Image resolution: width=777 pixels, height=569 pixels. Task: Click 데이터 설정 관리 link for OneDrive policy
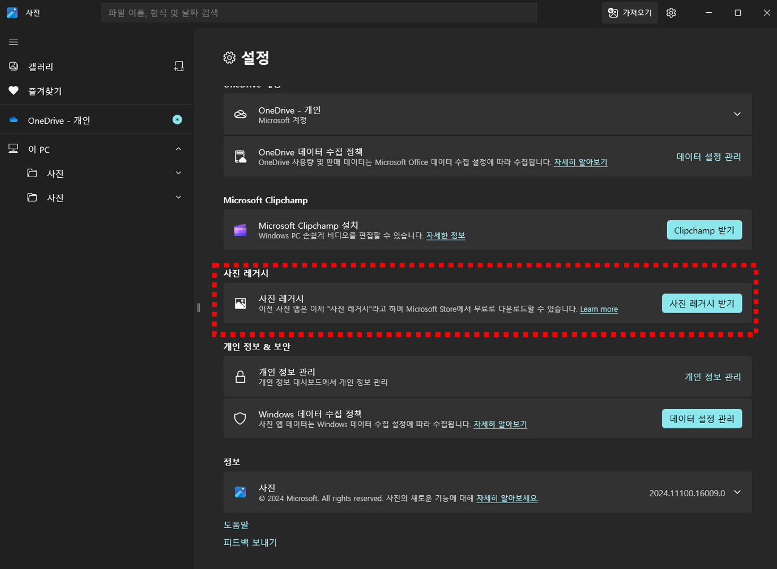[x=708, y=157]
